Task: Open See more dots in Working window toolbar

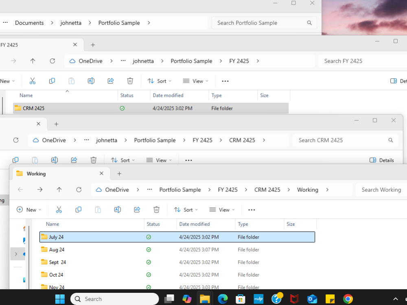Action: coord(252,210)
